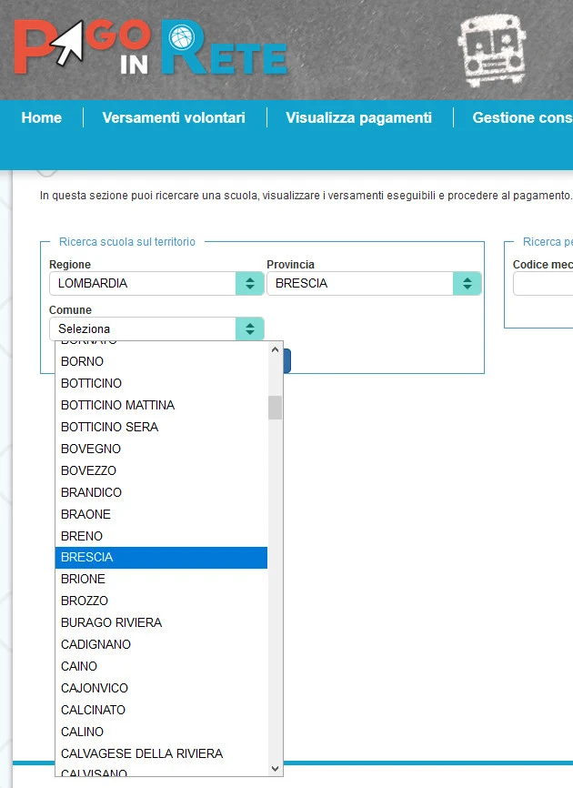Viewport: 573px width, 788px height.
Task: Click scroll up arrow of list
Action: click(x=276, y=349)
